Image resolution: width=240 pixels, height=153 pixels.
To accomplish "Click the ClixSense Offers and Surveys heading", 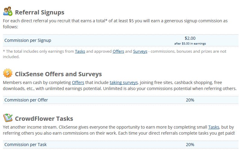I will pyautogui.click(x=58, y=74).
